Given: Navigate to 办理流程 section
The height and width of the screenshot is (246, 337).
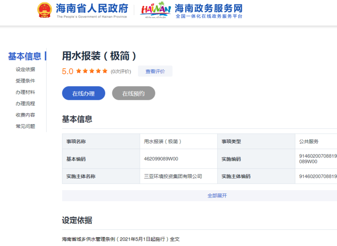Looking at the screenshot, I should coord(25,103).
